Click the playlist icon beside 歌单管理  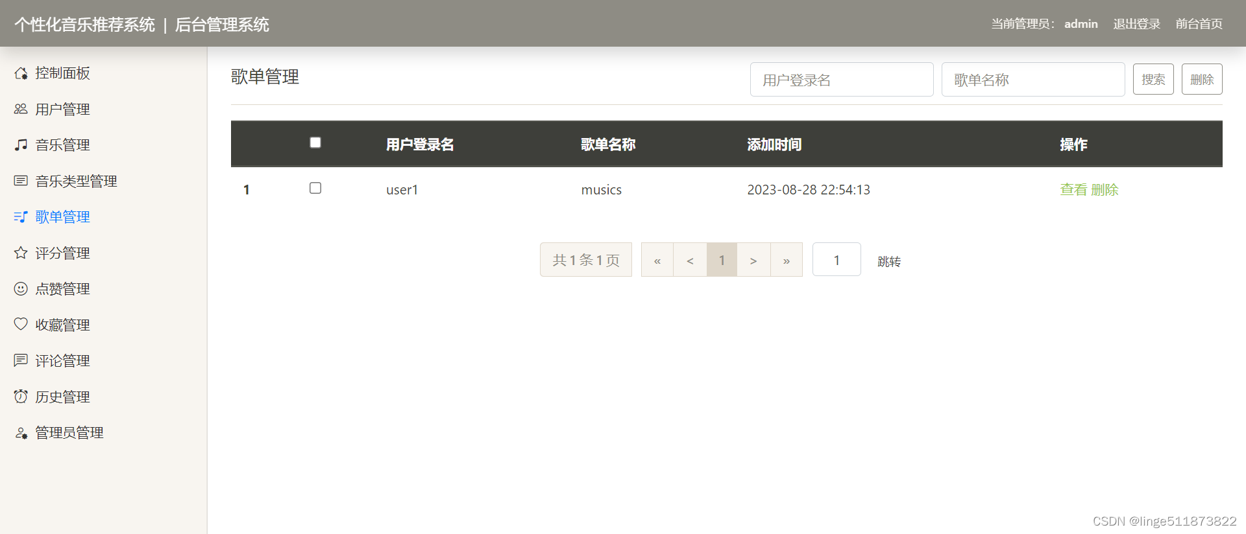coord(21,217)
